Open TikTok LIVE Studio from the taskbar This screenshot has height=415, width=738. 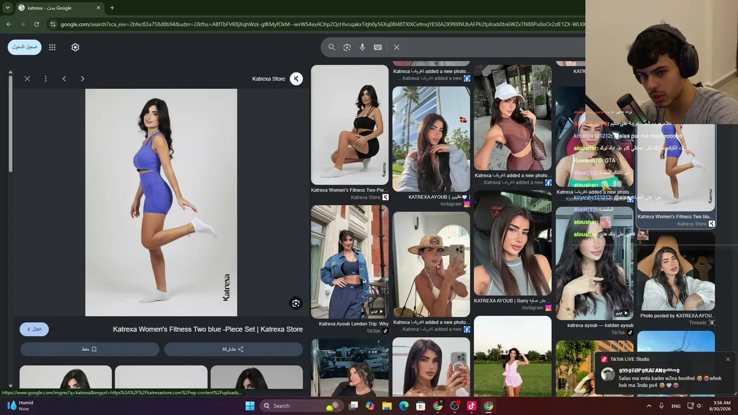pyautogui.click(x=472, y=406)
